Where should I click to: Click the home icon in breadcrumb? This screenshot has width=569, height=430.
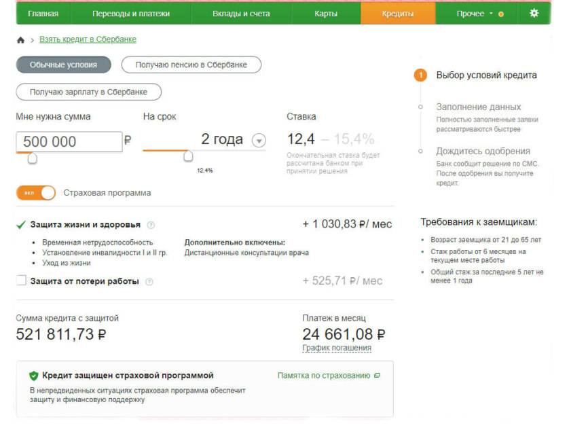pos(20,40)
